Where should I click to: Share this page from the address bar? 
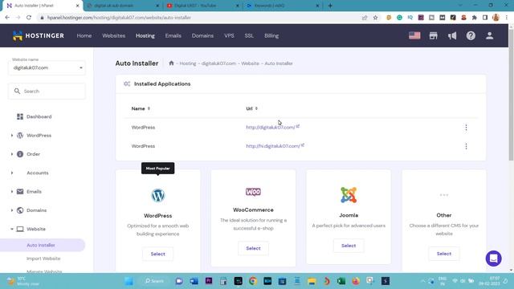click(365, 18)
